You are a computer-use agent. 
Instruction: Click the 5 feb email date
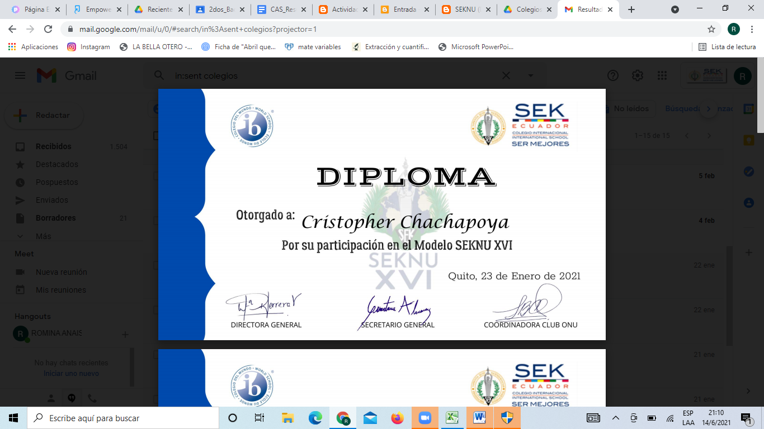pos(706,176)
